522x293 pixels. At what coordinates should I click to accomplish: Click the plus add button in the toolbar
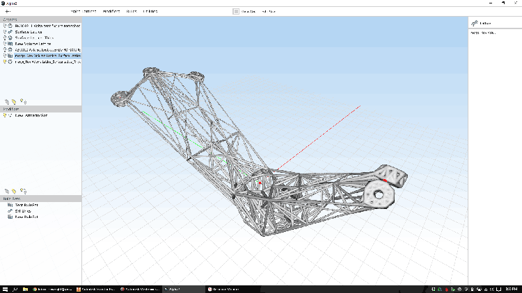pyautogui.click(x=8, y=11)
